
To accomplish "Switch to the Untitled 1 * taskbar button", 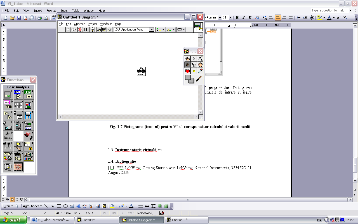I will [x=186, y=220].
